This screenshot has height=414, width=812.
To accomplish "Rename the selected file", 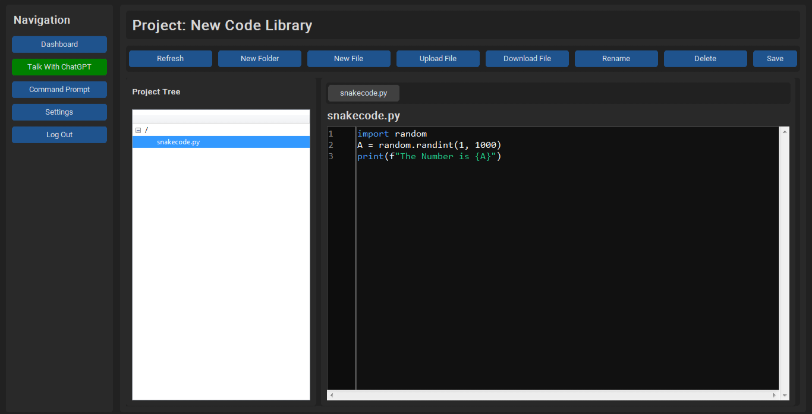I will click(x=616, y=59).
